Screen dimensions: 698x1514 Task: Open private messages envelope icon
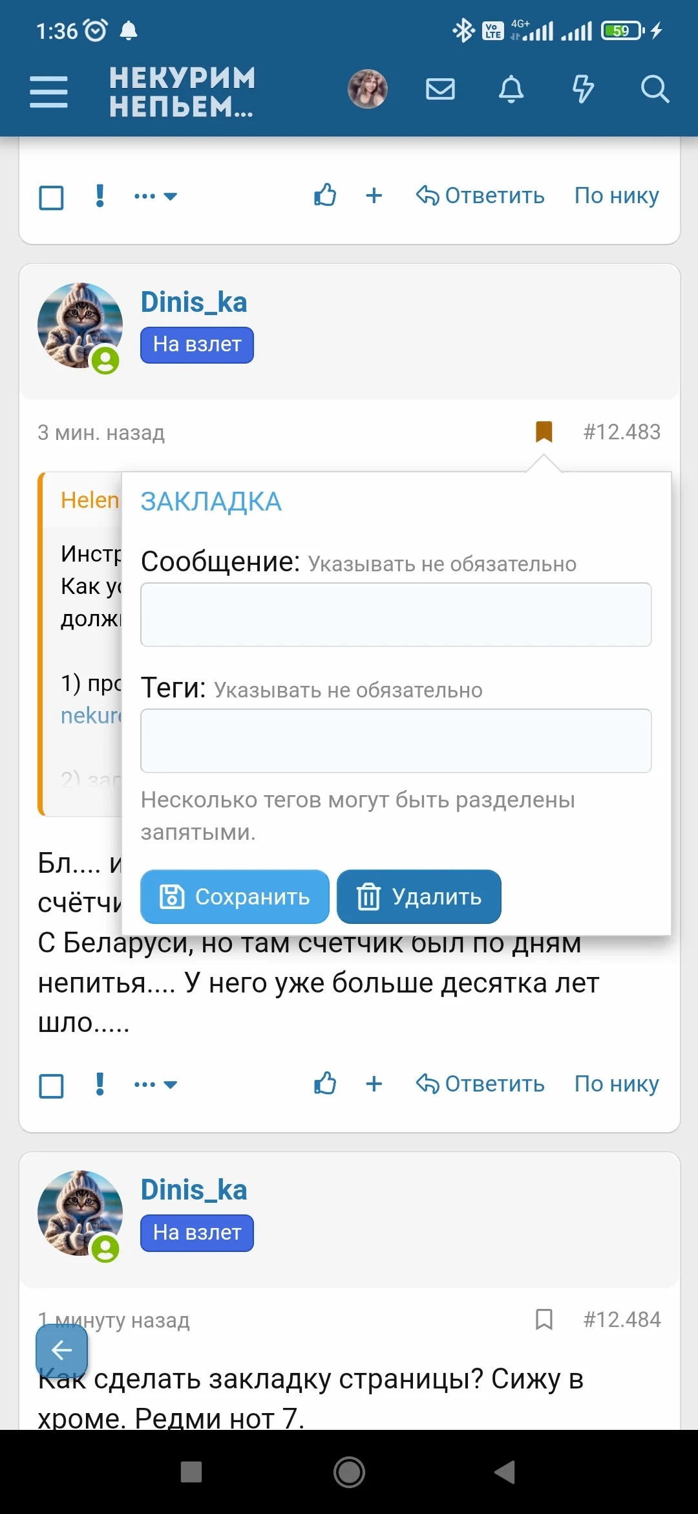[x=440, y=89]
